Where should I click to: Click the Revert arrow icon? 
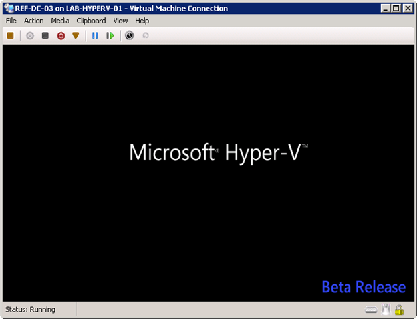pyautogui.click(x=145, y=35)
